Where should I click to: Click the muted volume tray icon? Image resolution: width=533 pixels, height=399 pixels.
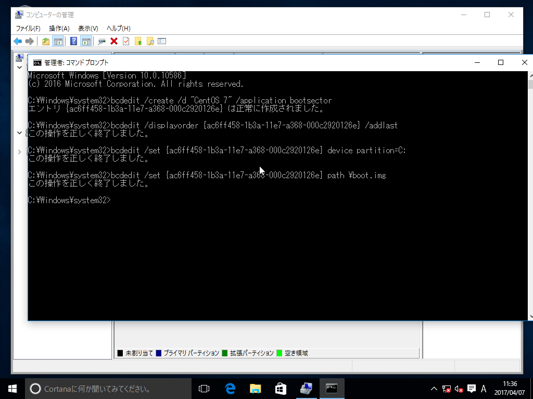point(459,389)
